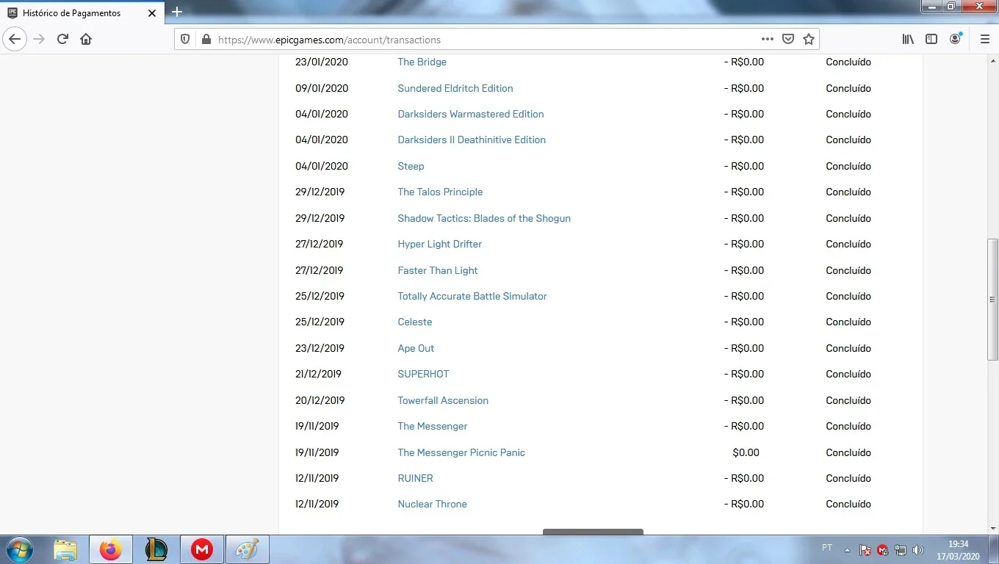This screenshot has height=564, width=999.
Task: Select the Histórico de Pagamentos tab
Action: [x=82, y=12]
